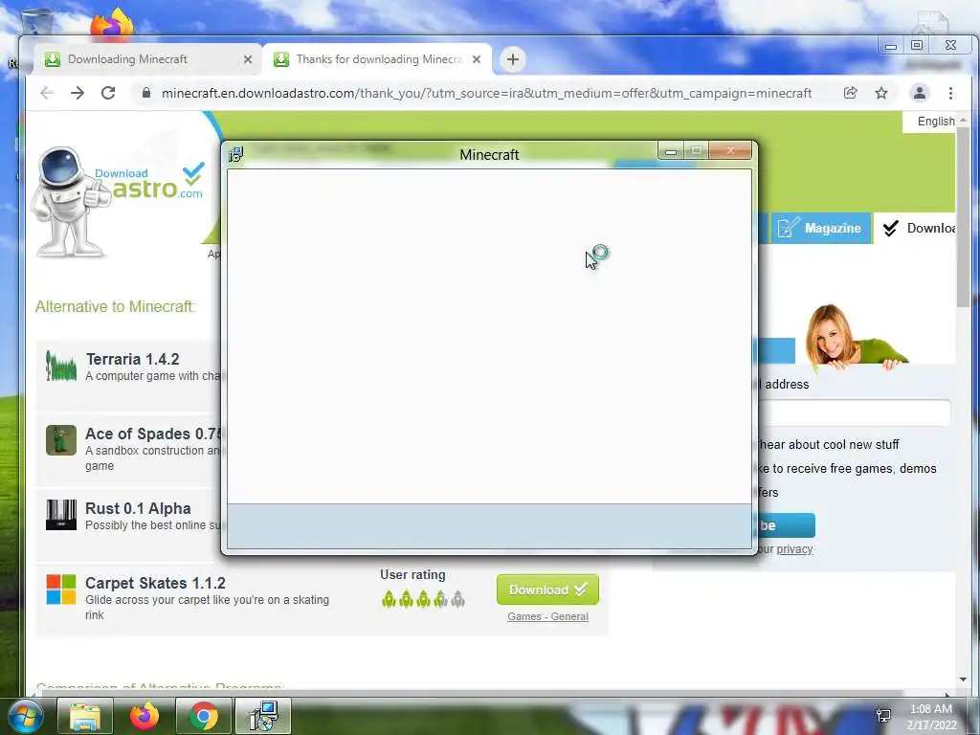Click the padlock site info icon
980x735 pixels.
click(146, 93)
